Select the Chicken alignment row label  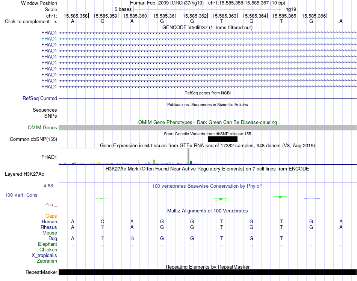click(48, 250)
